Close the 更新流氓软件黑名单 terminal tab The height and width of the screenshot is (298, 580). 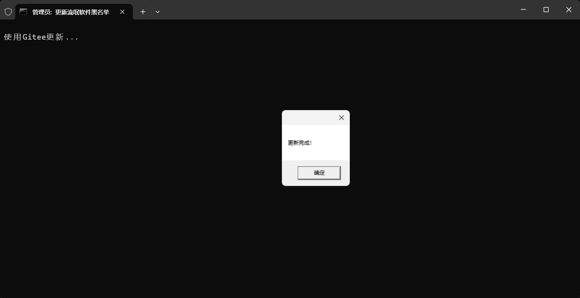click(x=122, y=12)
